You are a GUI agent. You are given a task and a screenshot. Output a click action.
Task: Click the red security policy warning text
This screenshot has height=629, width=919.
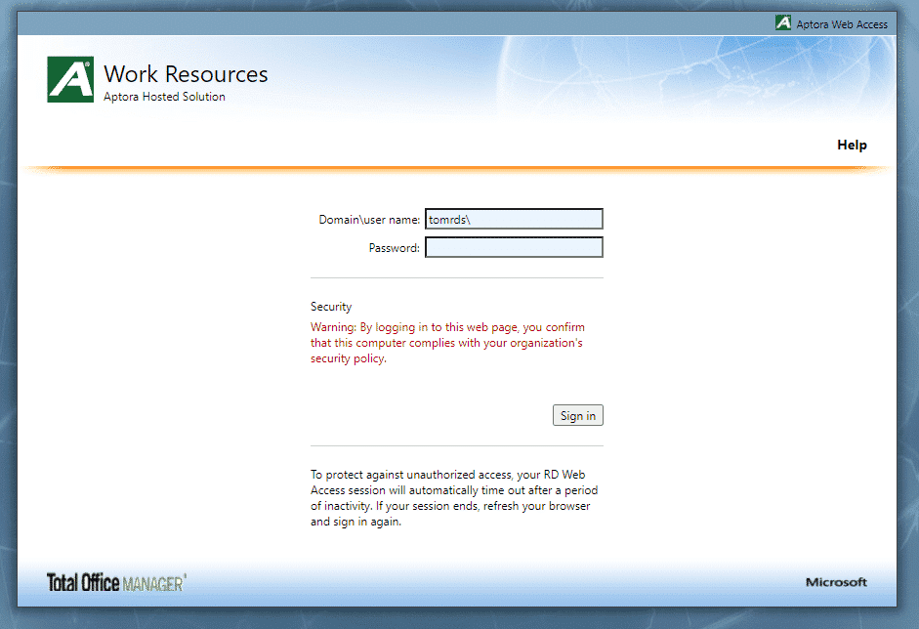[x=447, y=343]
